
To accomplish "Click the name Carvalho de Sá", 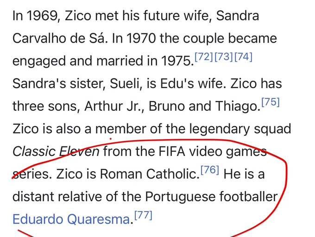I will [x=59, y=38].
